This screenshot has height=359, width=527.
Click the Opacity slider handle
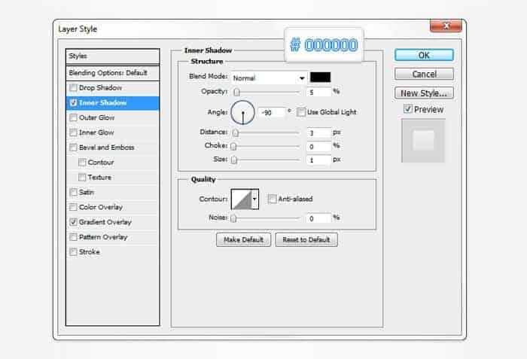[x=236, y=92]
